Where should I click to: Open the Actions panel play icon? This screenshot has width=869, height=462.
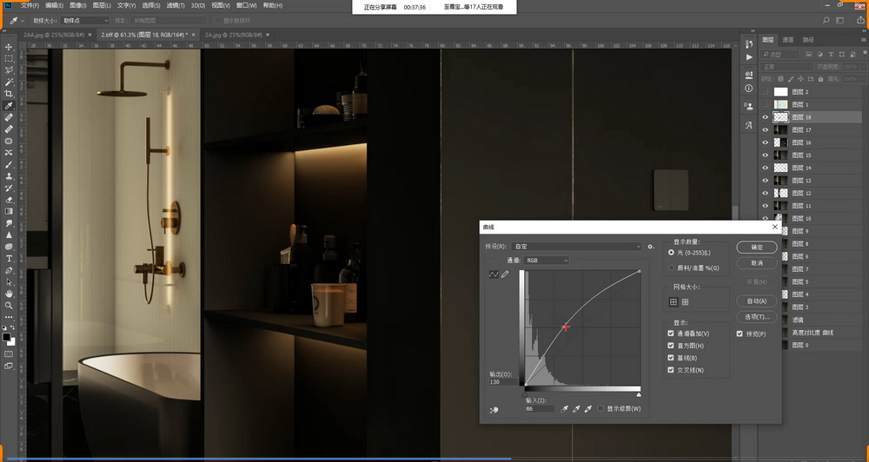(749, 57)
